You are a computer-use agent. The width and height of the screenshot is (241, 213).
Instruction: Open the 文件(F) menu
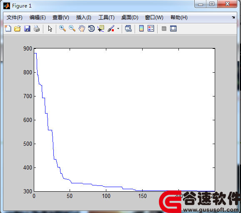(15, 18)
